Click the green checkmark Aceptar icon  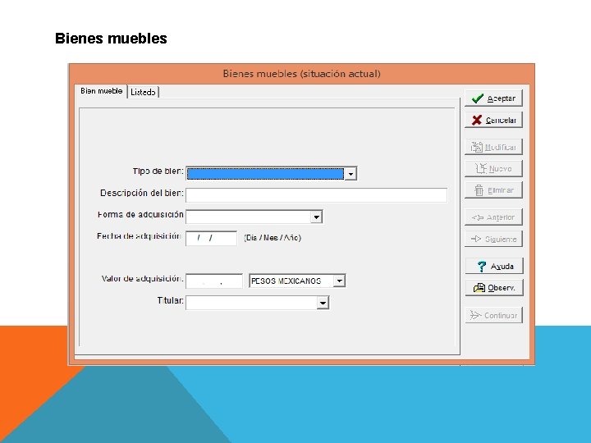tap(478, 98)
